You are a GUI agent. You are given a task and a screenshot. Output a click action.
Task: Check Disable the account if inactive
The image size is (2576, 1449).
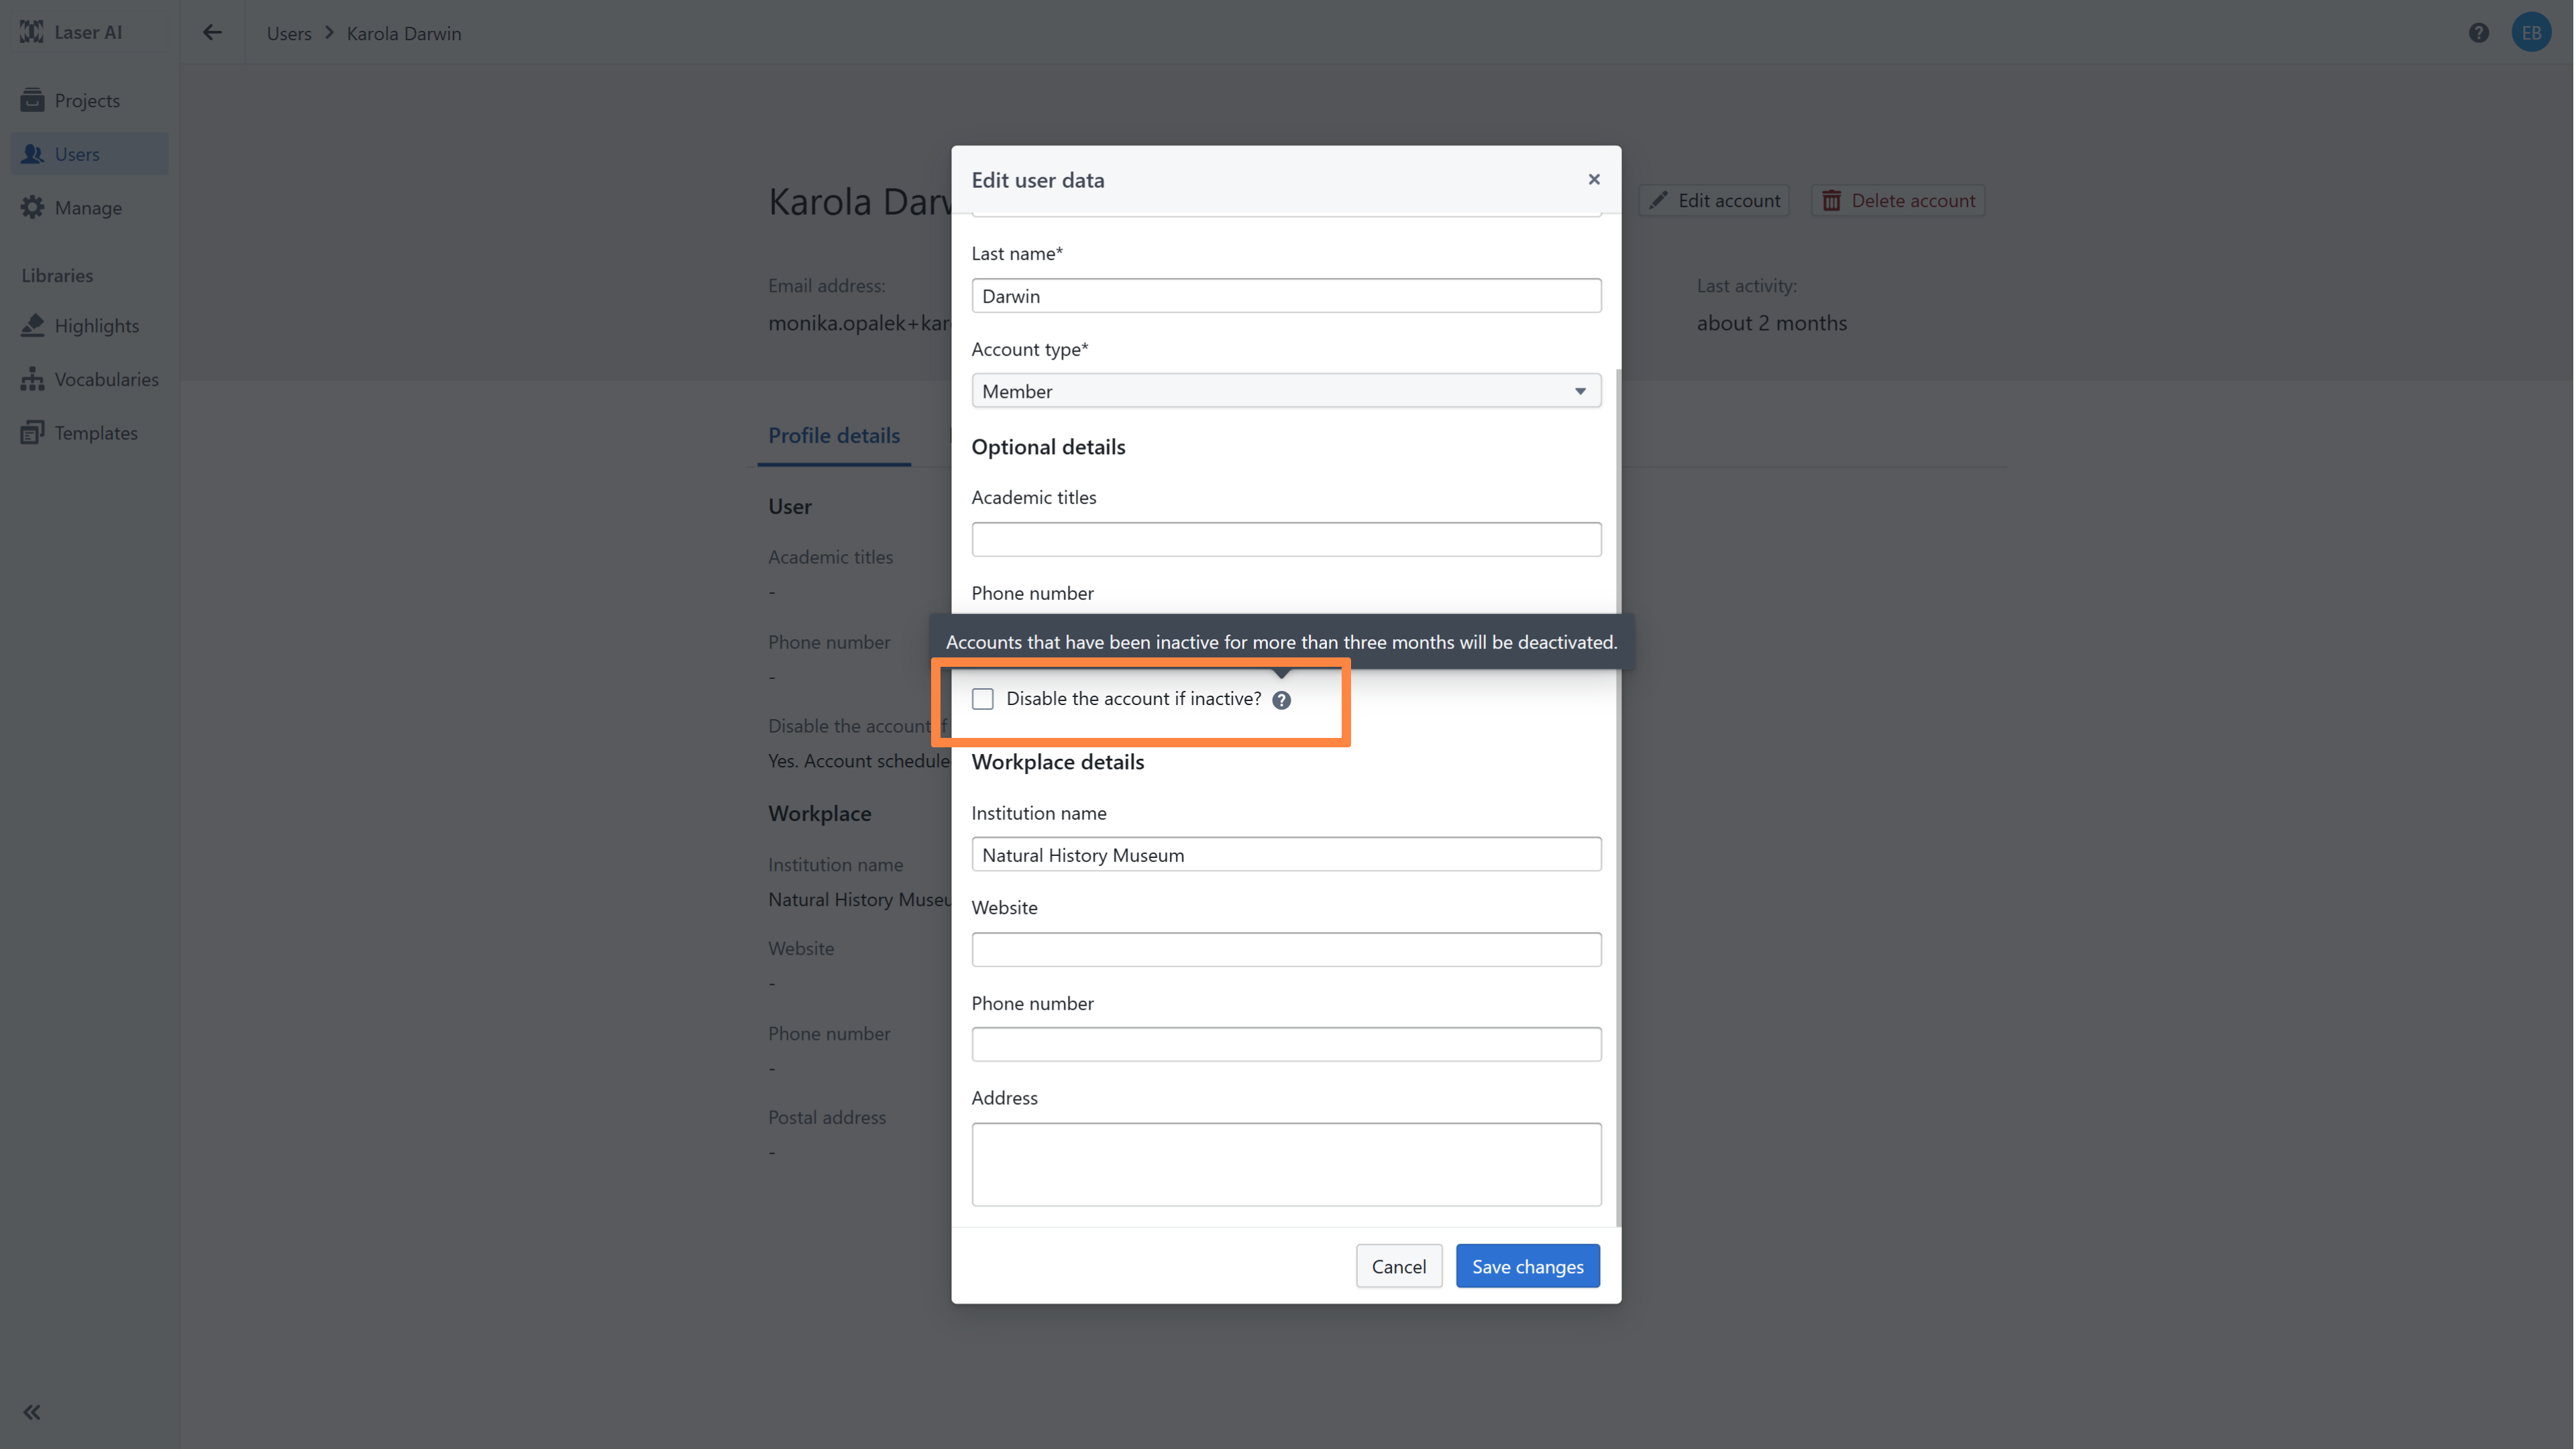[x=983, y=698]
